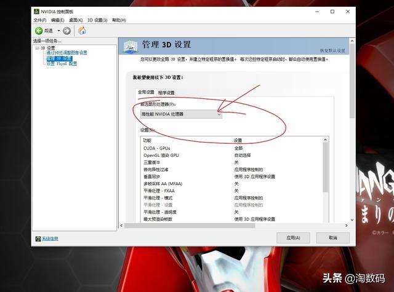This screenshot has width=394, height=292.
Task: Select 通过预览调整图像设置 in the task tree
Action: coord(67,53)
